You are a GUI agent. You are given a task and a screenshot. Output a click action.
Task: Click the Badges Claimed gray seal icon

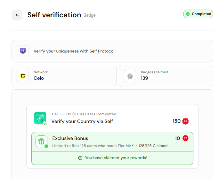click(x=130, y=76)
